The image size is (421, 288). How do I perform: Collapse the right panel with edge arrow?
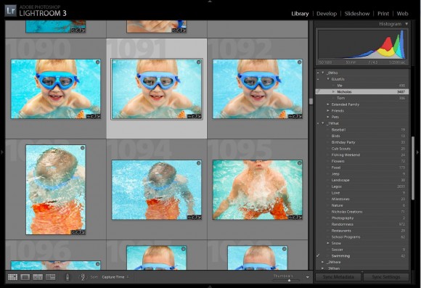pos(418,152)
